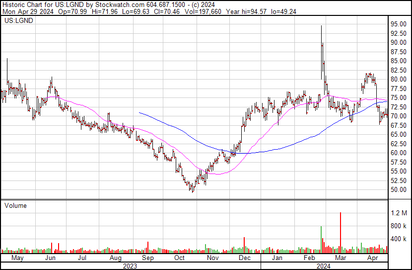The width and height of the screenshot is (412, 270).
Task: Click the February price spike bar near 94.57
Action: coord(321,52)
